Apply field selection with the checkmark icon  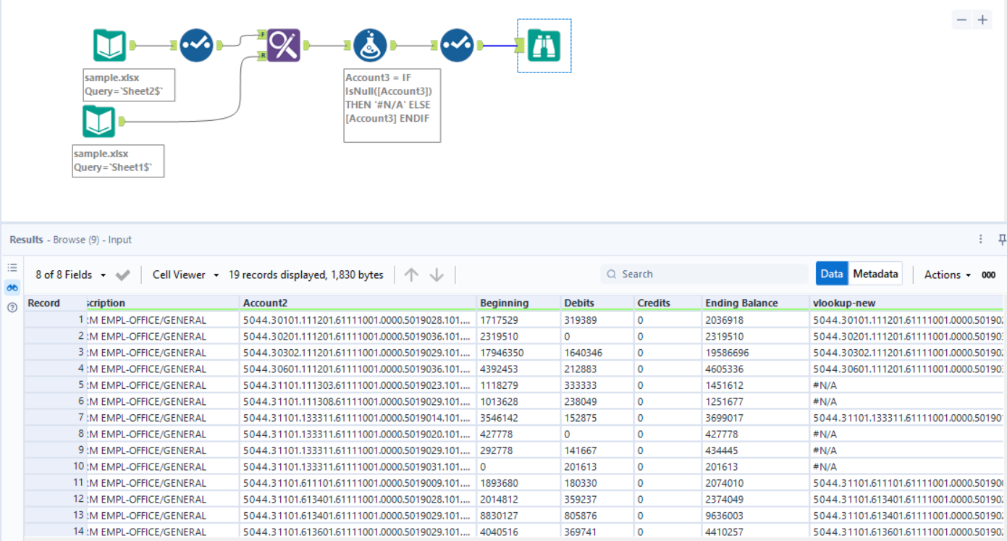tap(122, 274)
